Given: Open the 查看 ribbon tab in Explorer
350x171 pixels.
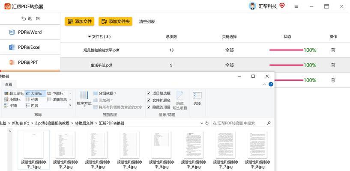Looking at the screenshot, I should pyautogui.click(x=9, y=85).
